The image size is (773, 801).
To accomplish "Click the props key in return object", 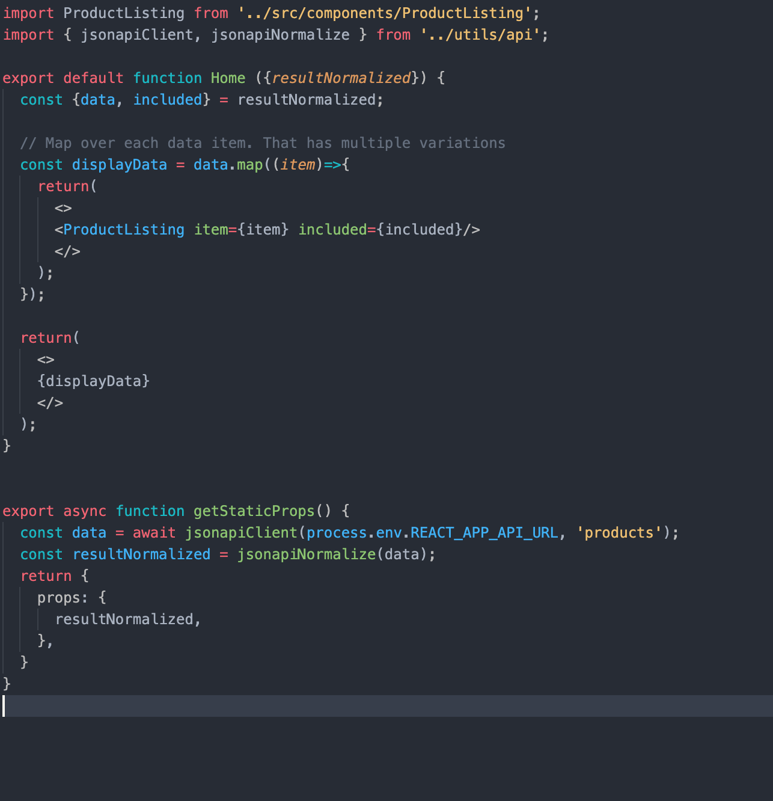I will pos(60,597).
